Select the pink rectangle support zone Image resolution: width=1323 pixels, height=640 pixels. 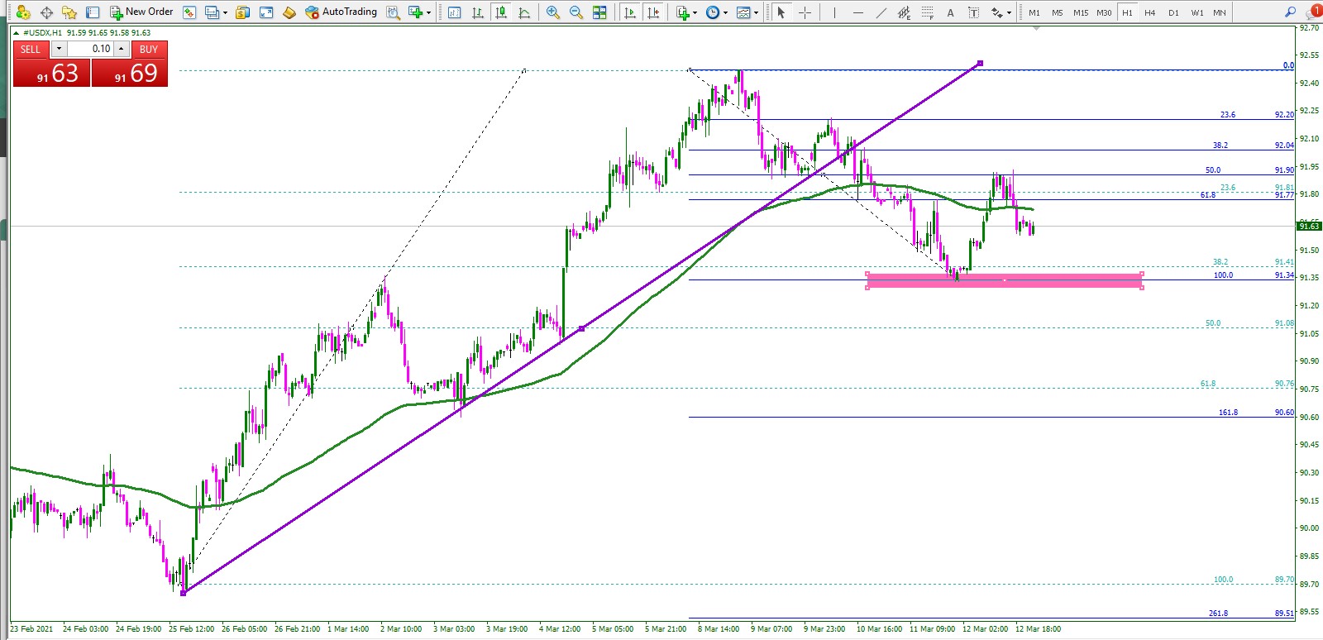[x=1005, y=280]
